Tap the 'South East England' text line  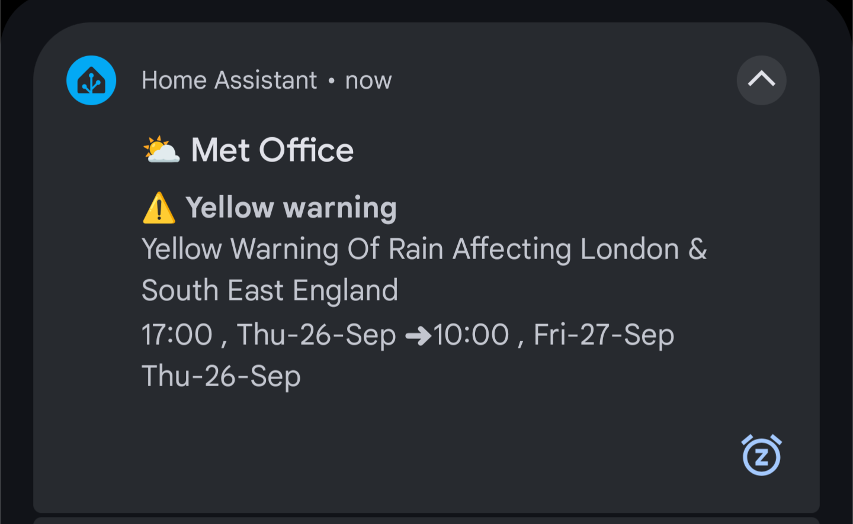click(x=270, y=291)
